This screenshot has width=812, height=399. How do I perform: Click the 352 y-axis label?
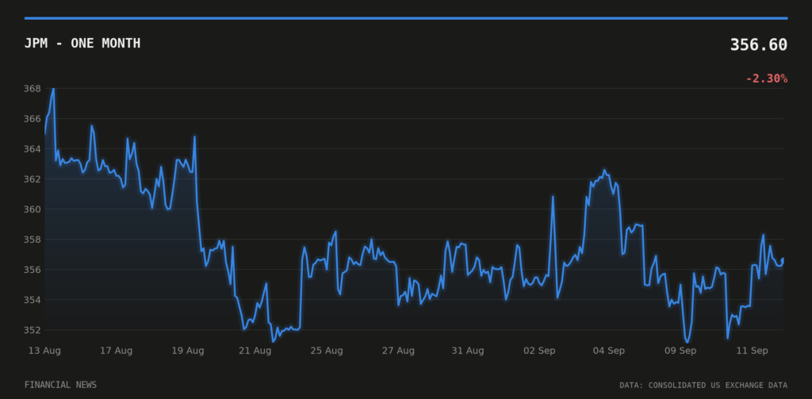pyautogui.click(x=32, y=329)
